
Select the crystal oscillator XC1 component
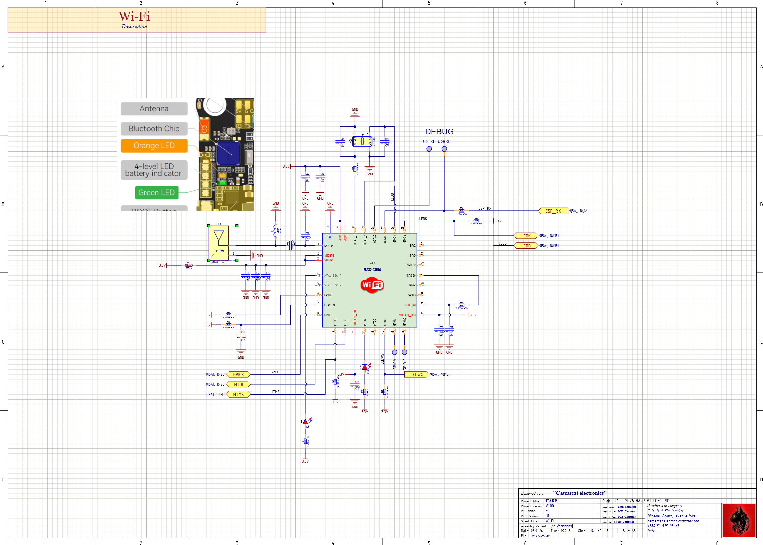point(362,141)
